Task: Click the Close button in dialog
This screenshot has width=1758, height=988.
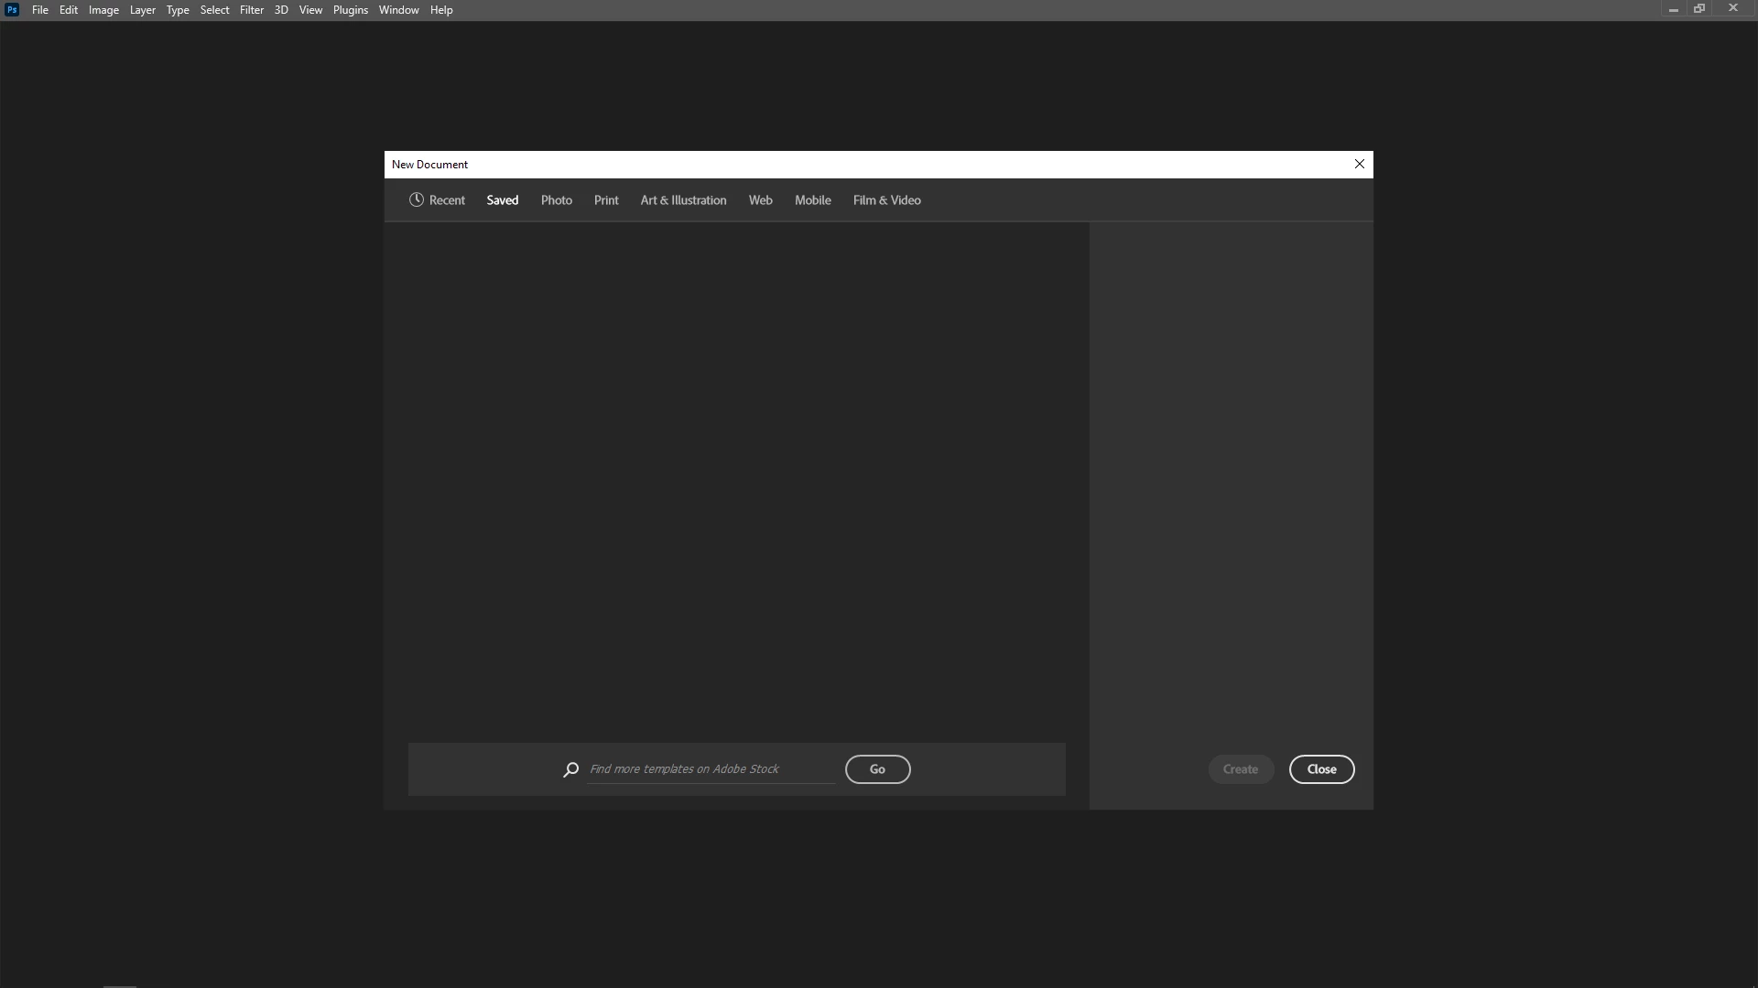Action: [1321, 769]
